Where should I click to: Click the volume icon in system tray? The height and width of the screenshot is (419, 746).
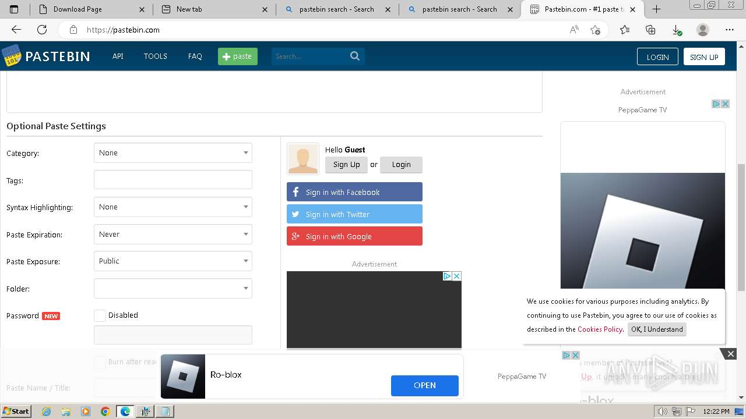(x=662, y=411)
